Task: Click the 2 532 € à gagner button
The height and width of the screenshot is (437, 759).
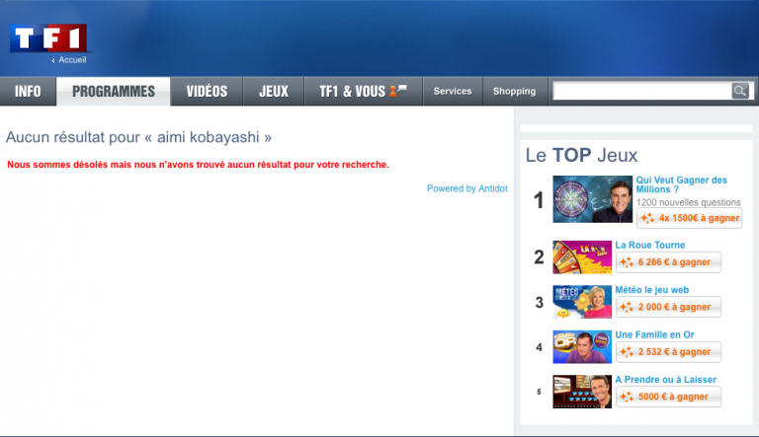Action: [x=668, y=352]
